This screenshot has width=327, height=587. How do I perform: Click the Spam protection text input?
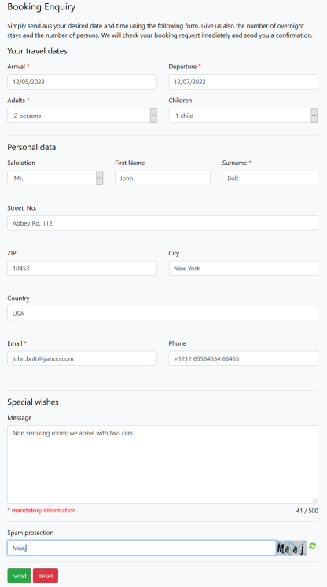pos(142,548)
